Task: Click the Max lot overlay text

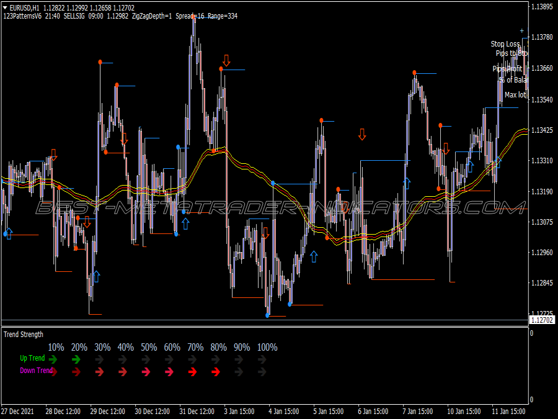Action: [515, 95]
